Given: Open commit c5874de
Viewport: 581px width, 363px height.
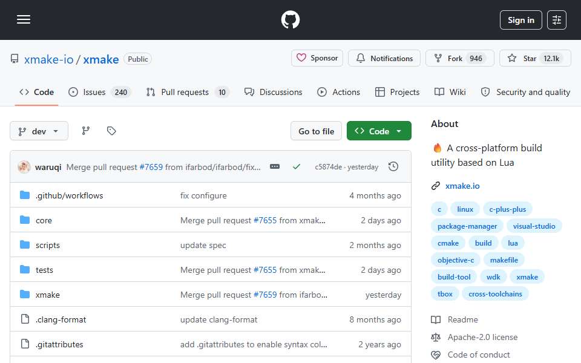Looking at the screenshot, I should tap(328, 167).
